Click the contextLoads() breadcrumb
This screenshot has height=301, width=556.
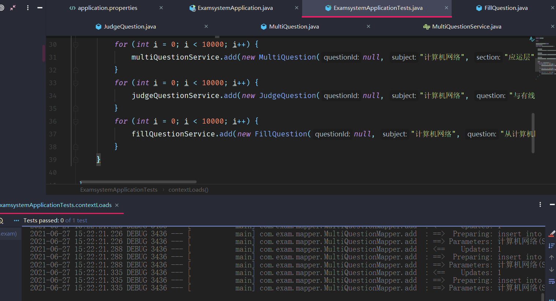tap(188, 189)
